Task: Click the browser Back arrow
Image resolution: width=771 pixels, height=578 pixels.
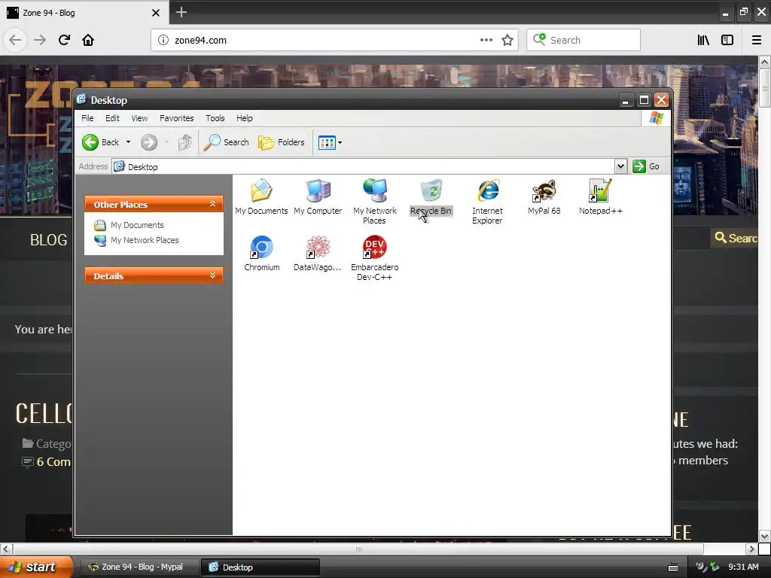Action: [x=15, y=40]
